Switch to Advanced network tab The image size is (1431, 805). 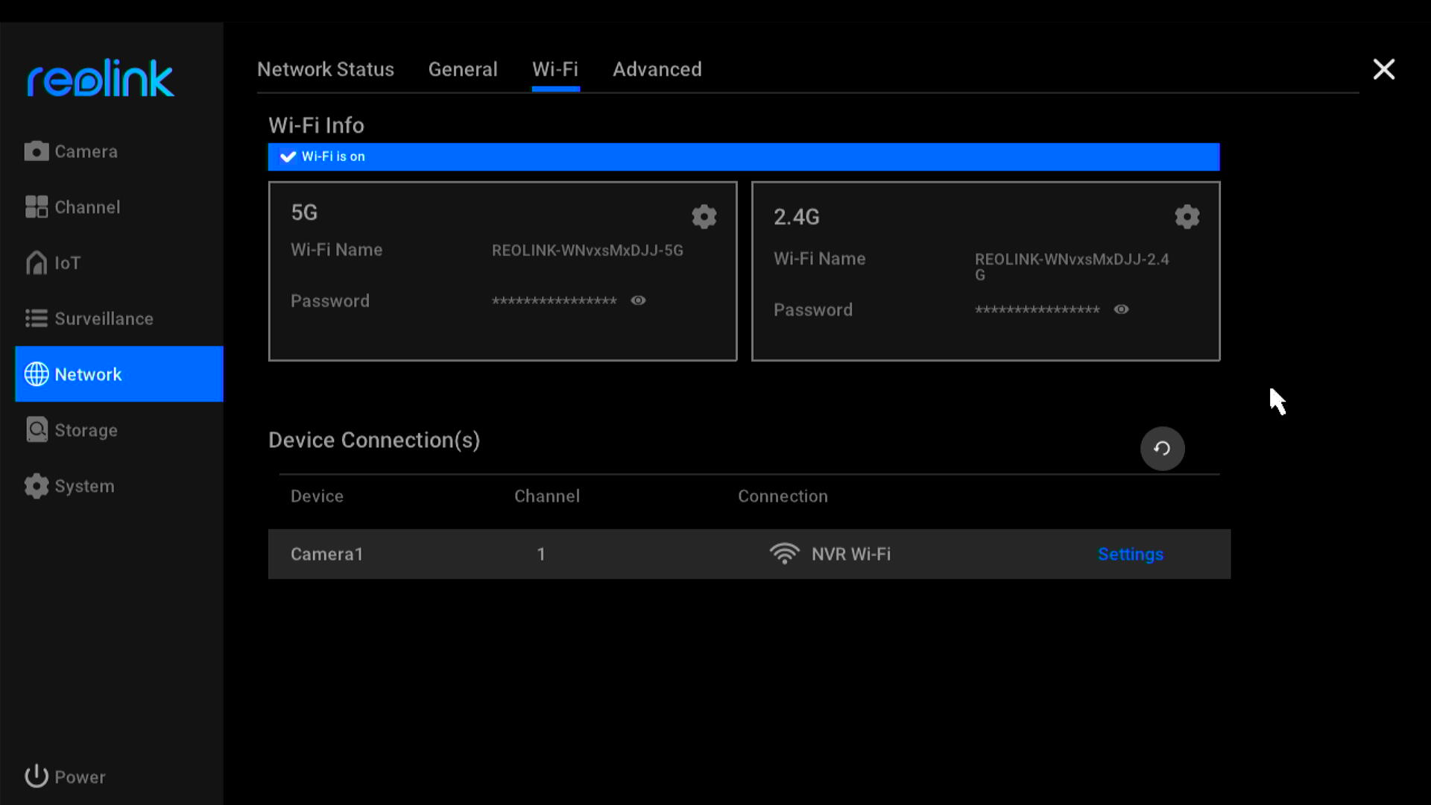657,69
